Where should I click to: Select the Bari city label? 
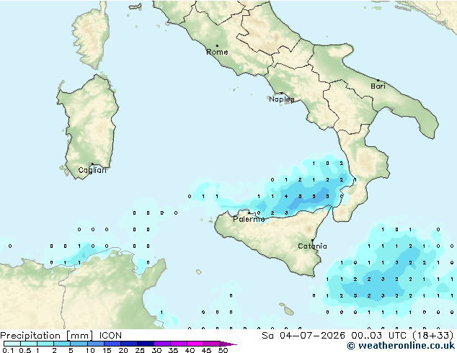(x=378, y=86)
